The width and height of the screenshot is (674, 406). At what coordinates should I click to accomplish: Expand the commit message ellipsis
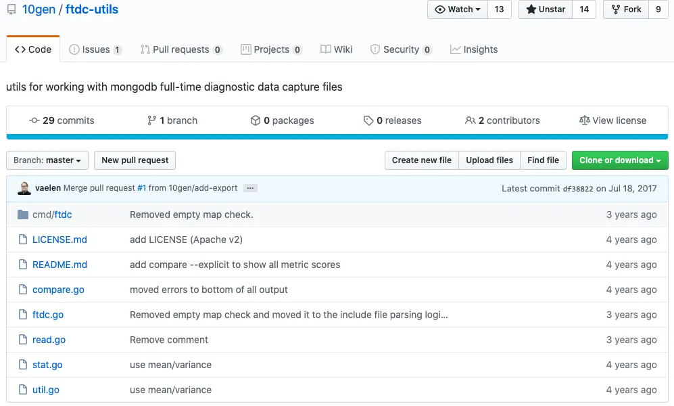[250, 188]
